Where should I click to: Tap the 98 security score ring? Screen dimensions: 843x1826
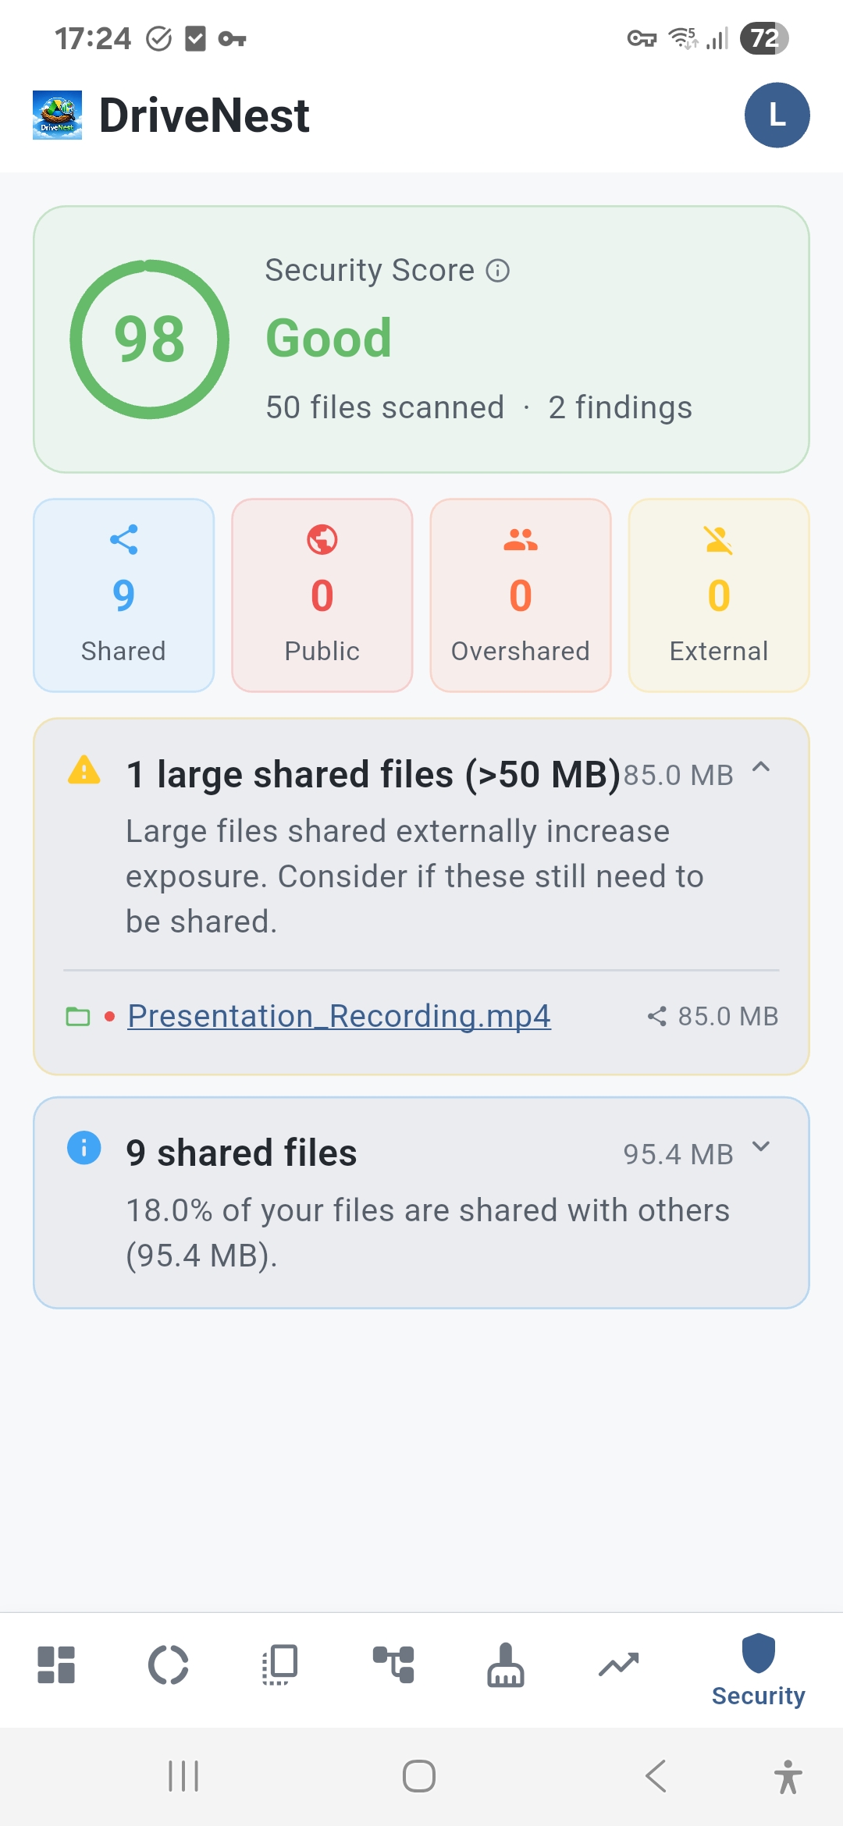pyautogui.click(x=149, y=339)
